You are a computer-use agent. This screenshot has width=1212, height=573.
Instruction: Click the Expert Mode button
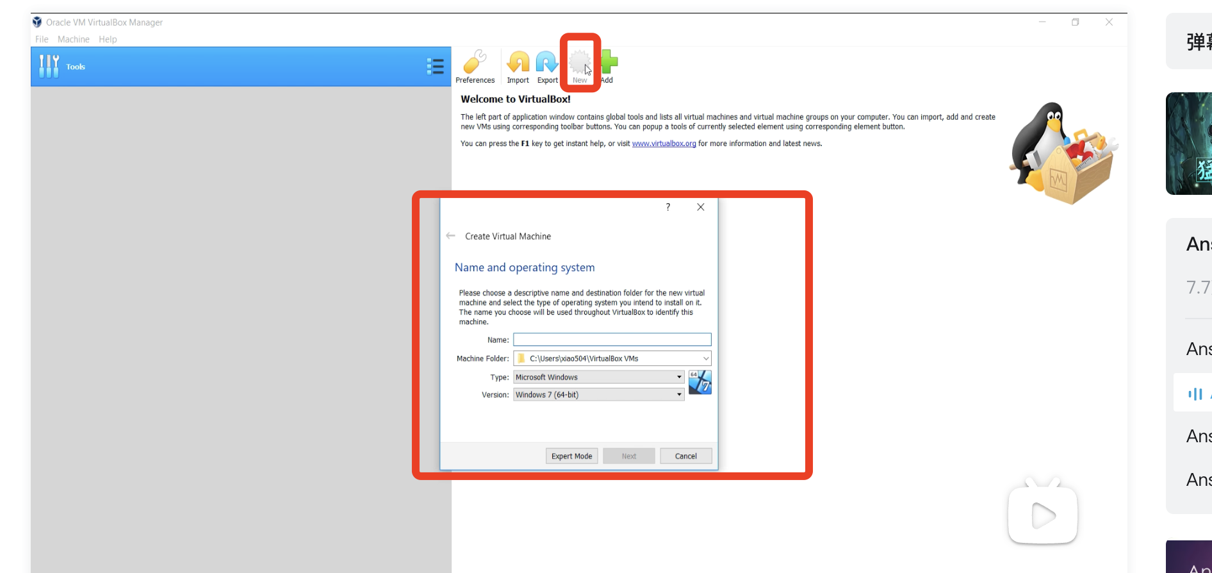point(571,456)
